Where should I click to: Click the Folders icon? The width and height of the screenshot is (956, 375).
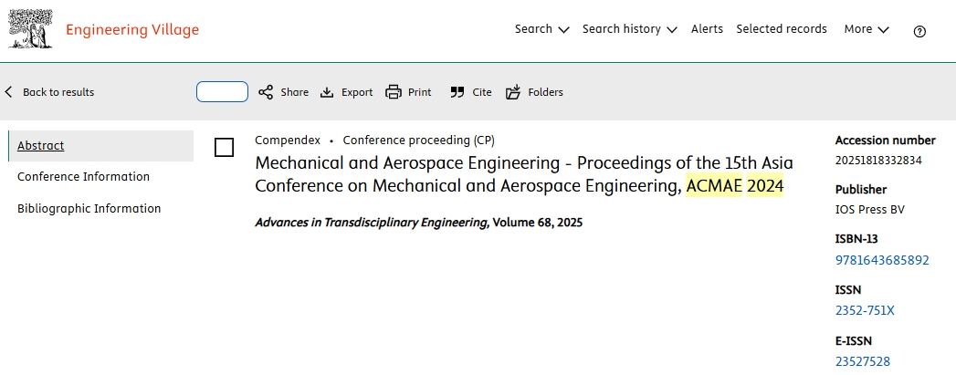click(x=513, y=92)
